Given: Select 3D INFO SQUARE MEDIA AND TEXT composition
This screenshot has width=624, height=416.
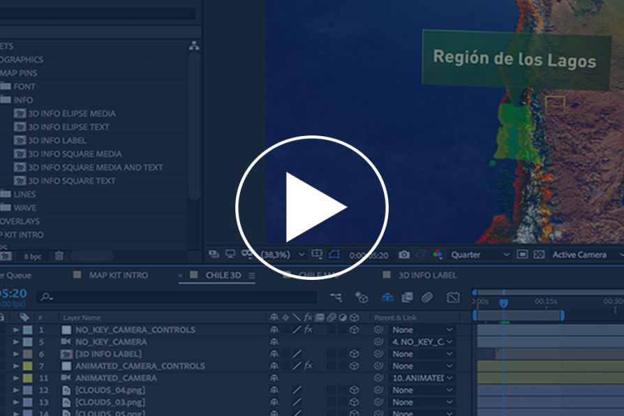Looking at the screenshot, I should coord(95,168).
